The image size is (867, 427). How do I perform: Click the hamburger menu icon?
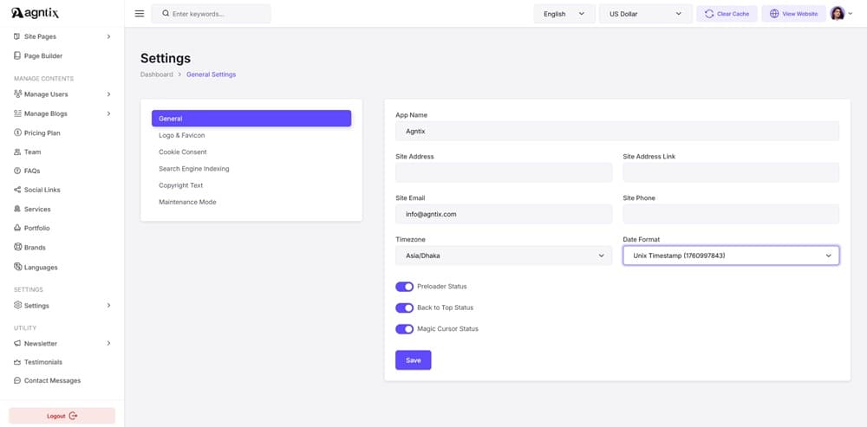(140, 14)
